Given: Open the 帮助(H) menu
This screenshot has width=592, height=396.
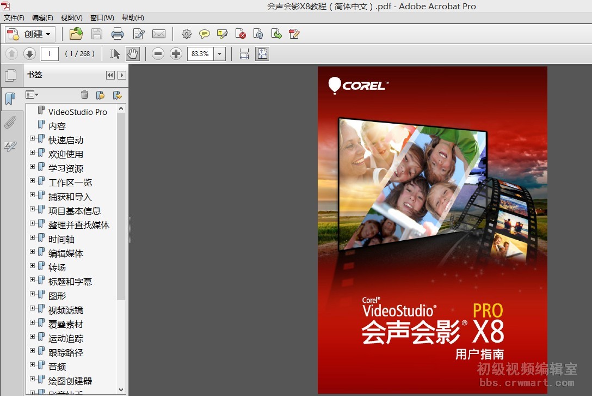Looking at the screenshot, I should click(x=133, y=18).
